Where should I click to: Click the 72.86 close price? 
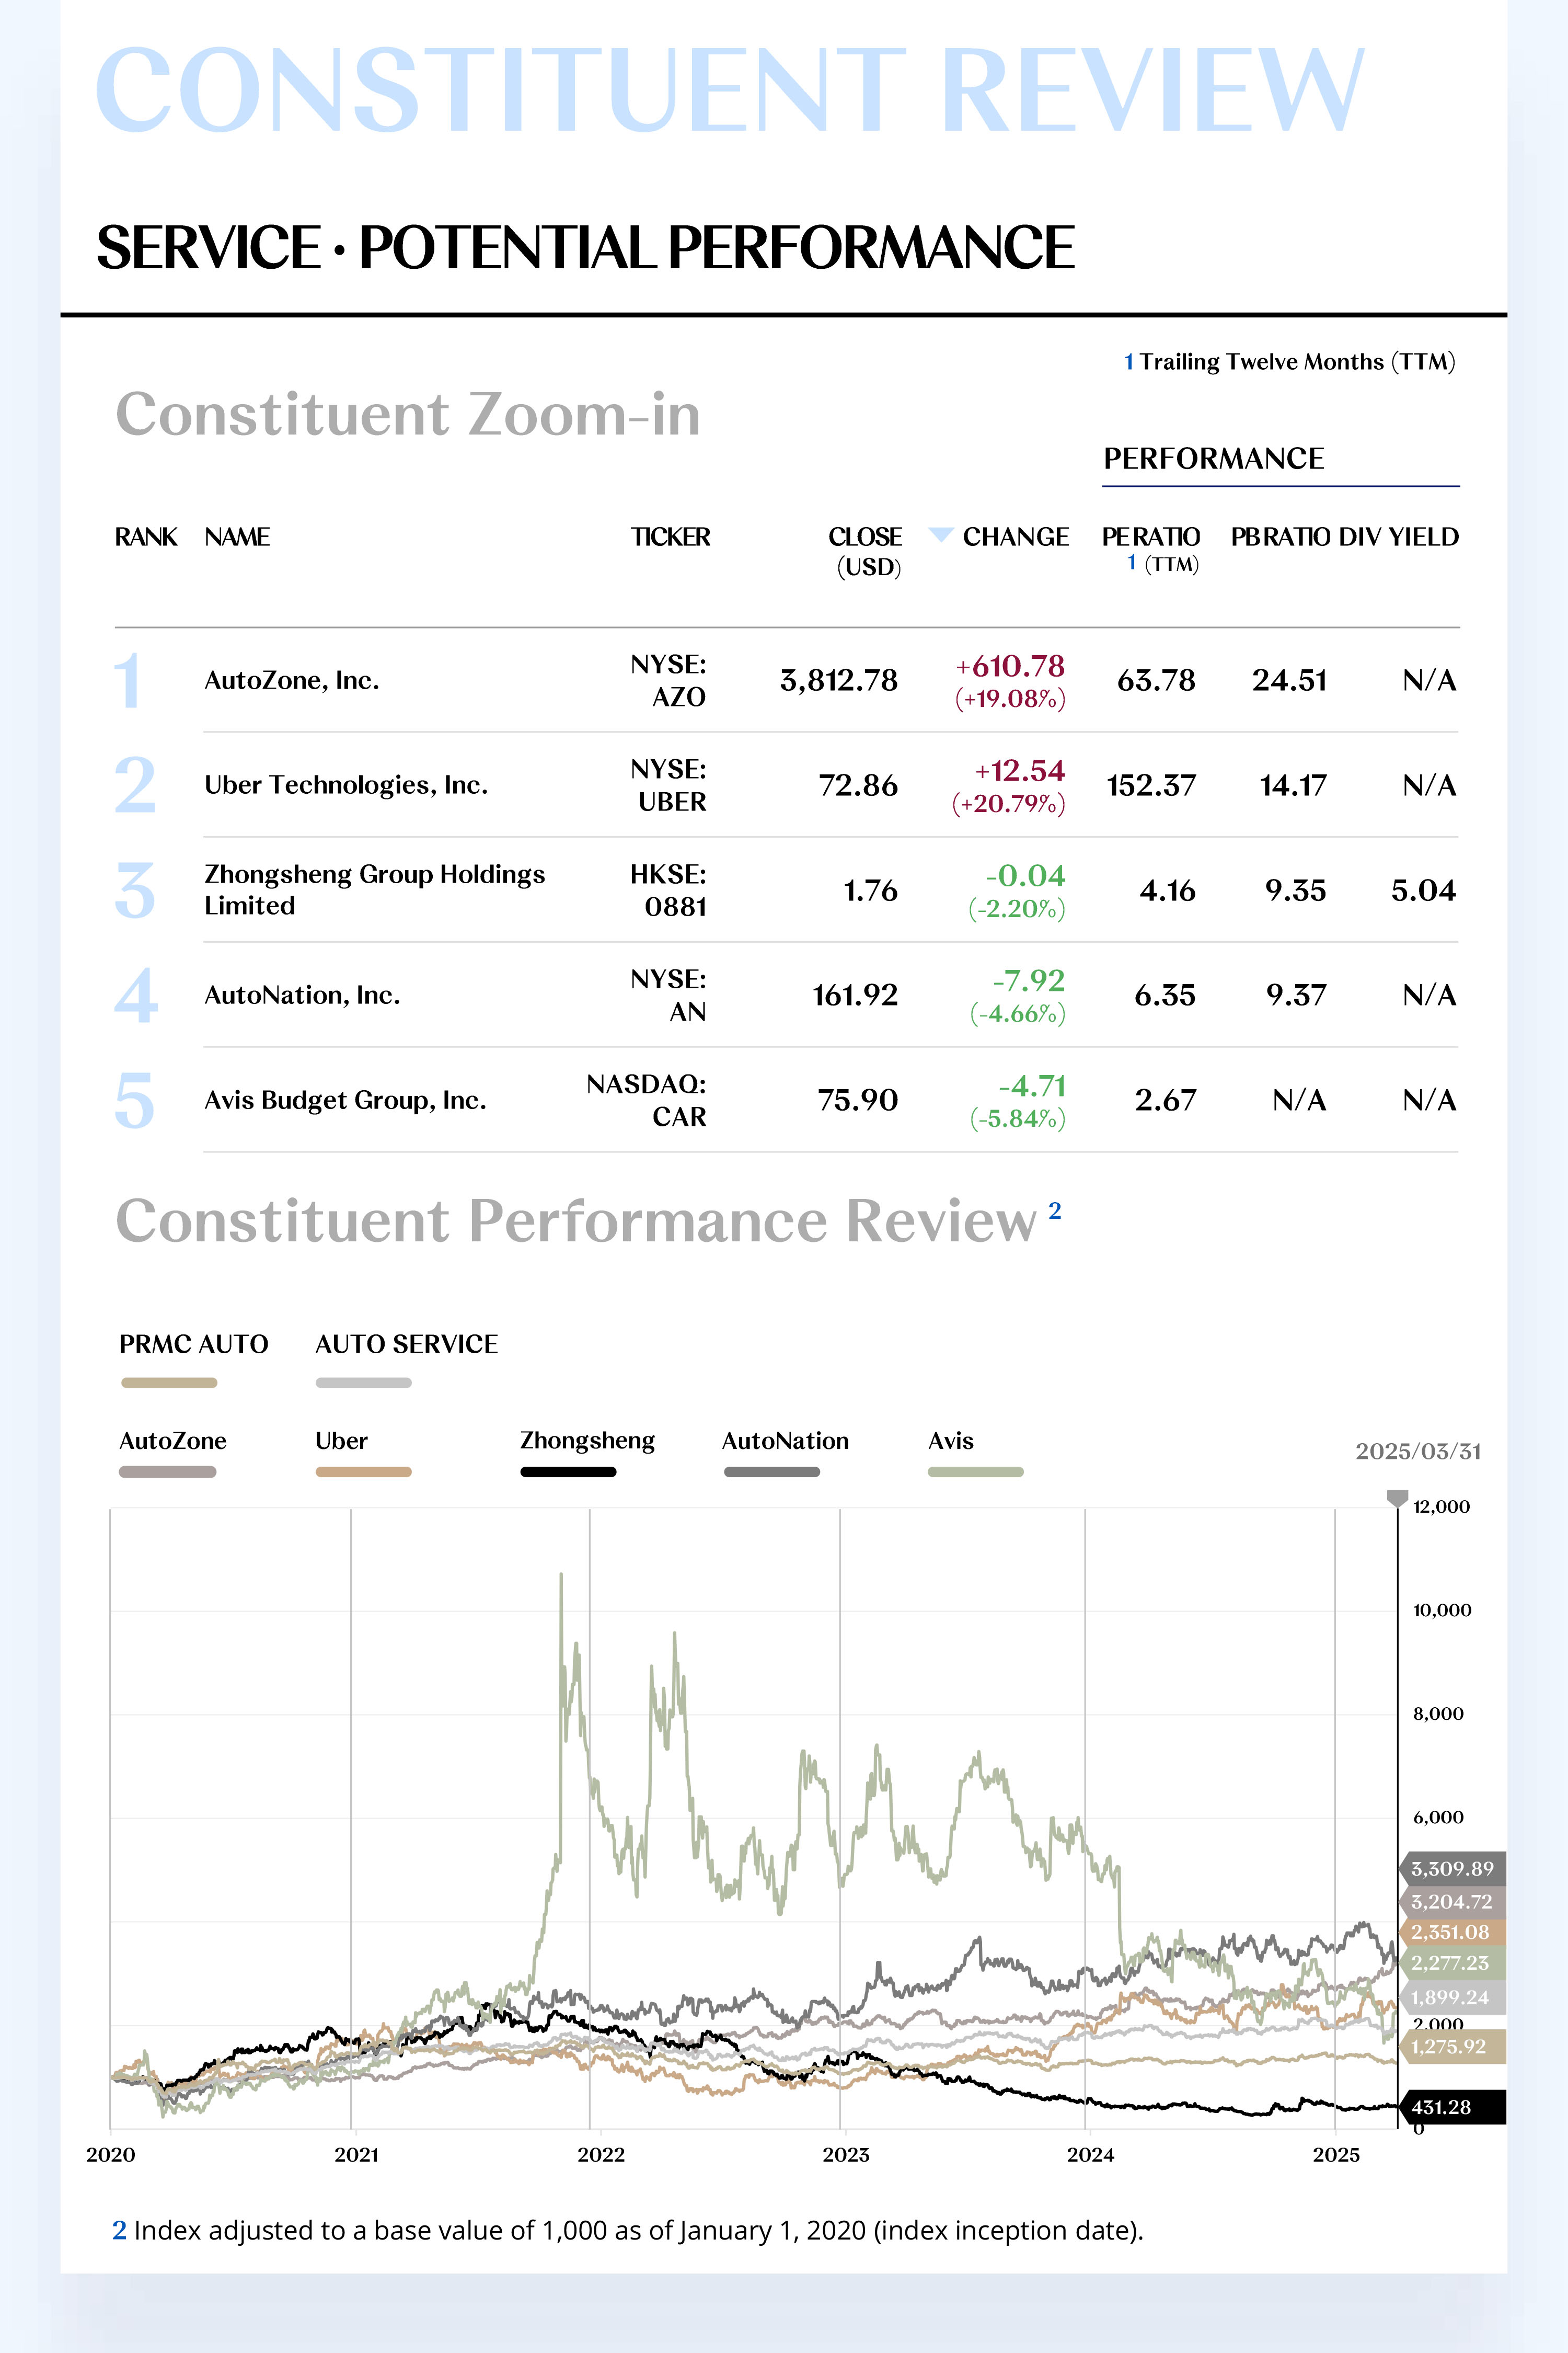(858, 785)
